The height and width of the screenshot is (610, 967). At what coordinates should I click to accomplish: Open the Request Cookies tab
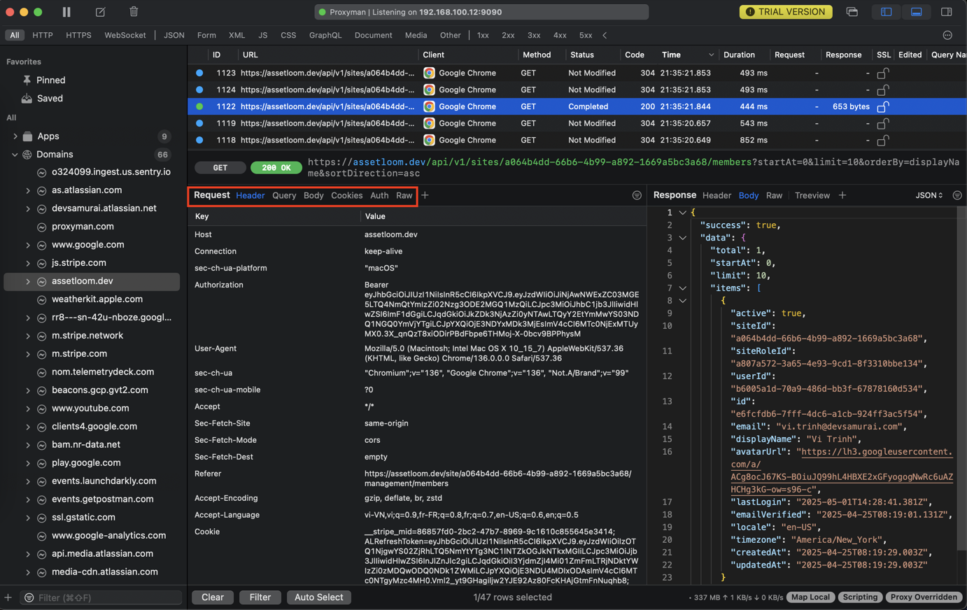tap(346, 196)
